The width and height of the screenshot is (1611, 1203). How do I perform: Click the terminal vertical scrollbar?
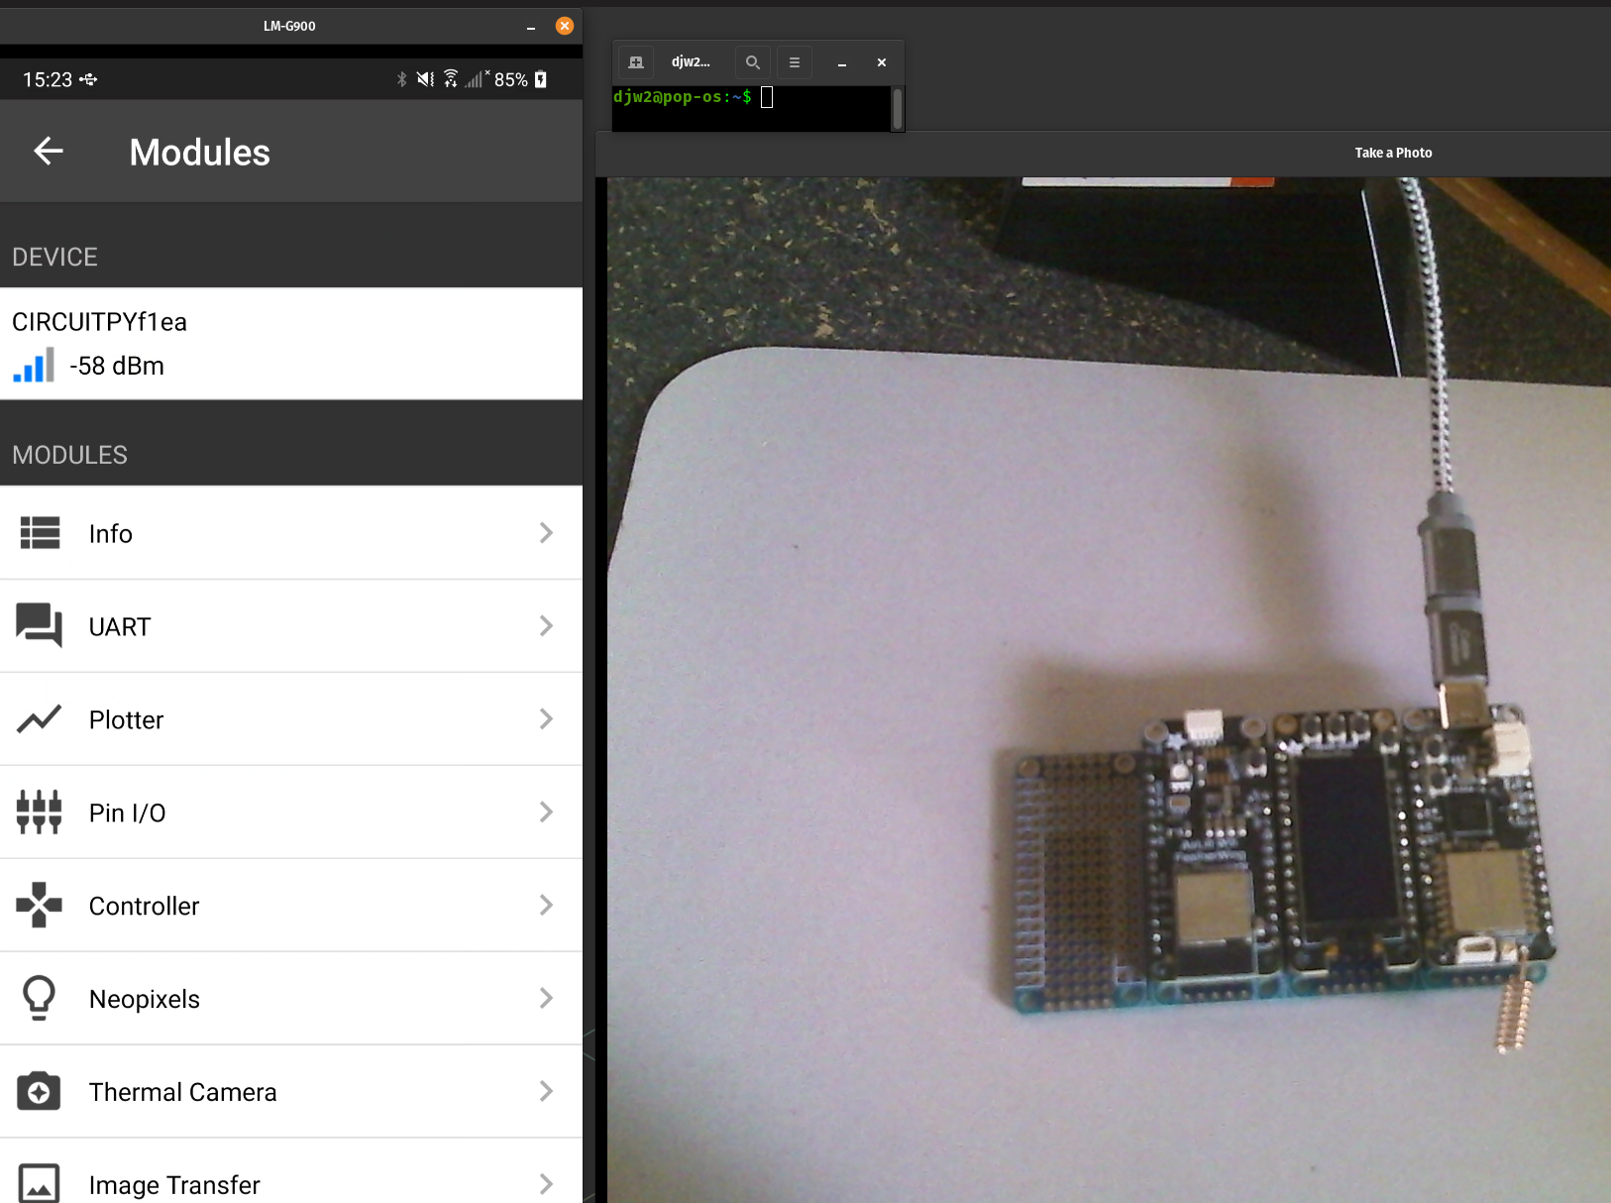897,108
